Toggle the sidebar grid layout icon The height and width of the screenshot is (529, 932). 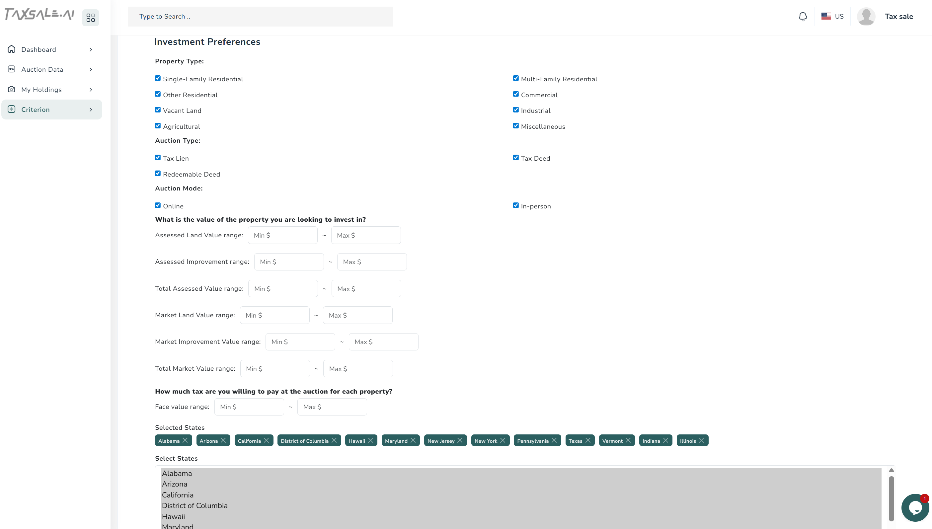click(91, 18)
